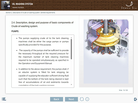138x103 pixels.
Task: Click the bullet about eductor system stripping
Action: point(43,77)
